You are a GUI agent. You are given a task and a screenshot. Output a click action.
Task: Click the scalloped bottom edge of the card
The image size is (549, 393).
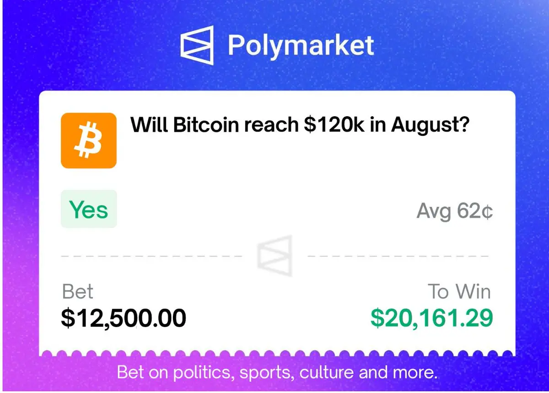[x=277, y=355]
